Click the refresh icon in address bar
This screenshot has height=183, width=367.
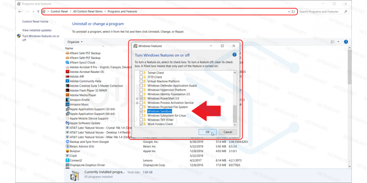(x=293, y=12)
